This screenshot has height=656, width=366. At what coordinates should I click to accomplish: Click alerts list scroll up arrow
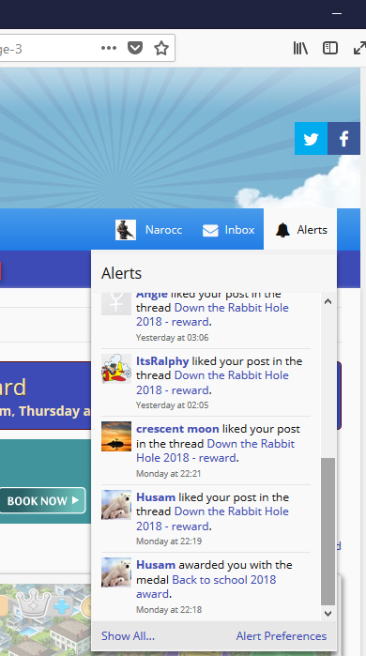click(x=328, y=301)
